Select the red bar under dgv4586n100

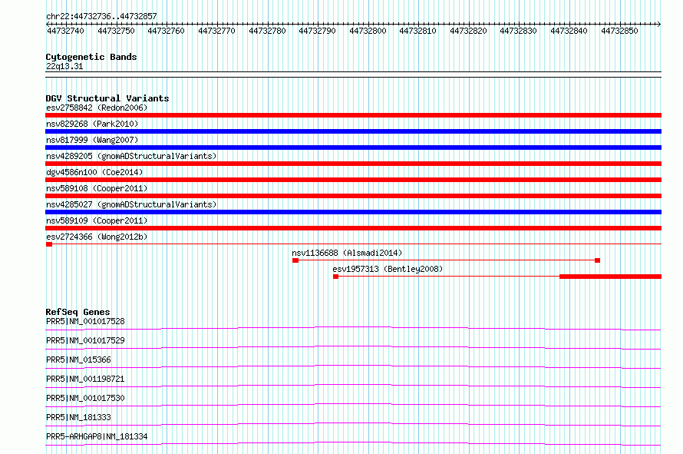click(353, 180)
